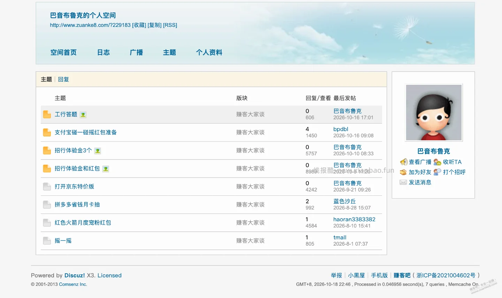This screenshot has height=298, width=502.
Task: Open the thread 支付宝碰一碰摇红包准备
Action: pyautogui.click(x=86, y=133)
